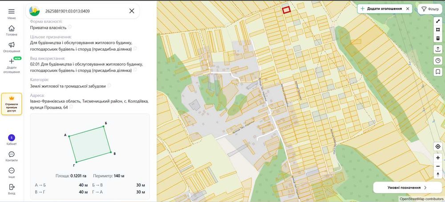Screen dimensions: 445x202
Task: Open the hamburger Меню icon
Action: (12, 12)
